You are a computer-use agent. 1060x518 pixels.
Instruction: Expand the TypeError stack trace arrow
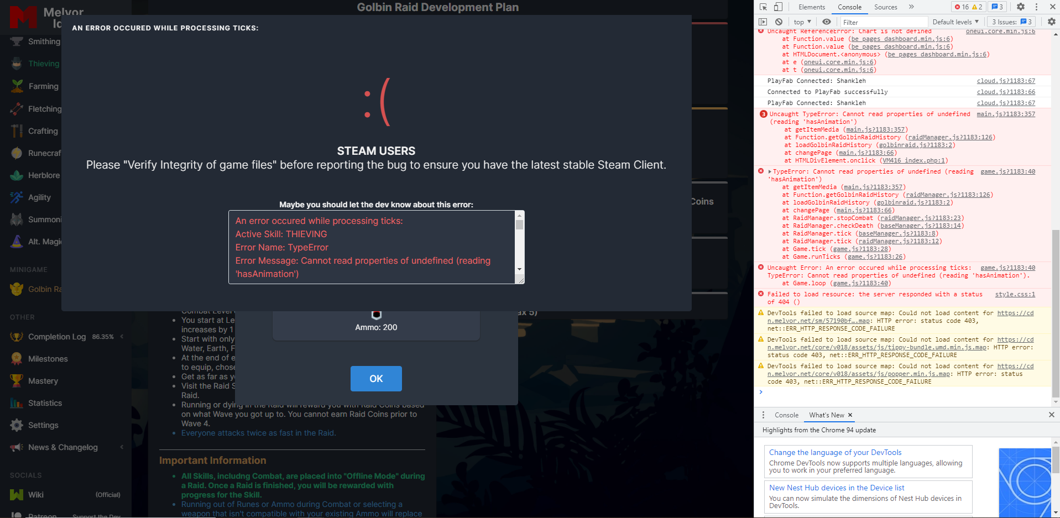769,171
